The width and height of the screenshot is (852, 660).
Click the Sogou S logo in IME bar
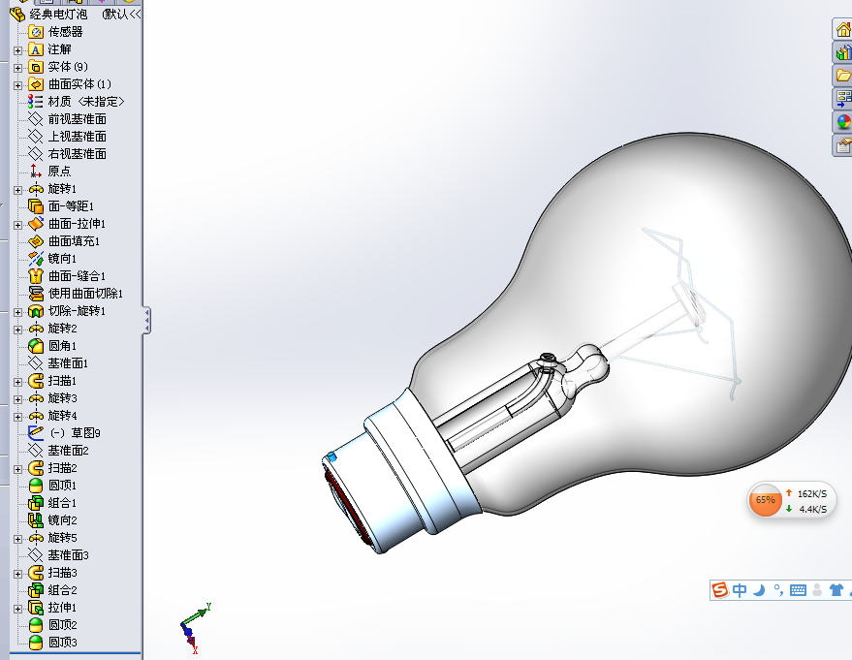[720, 590]
